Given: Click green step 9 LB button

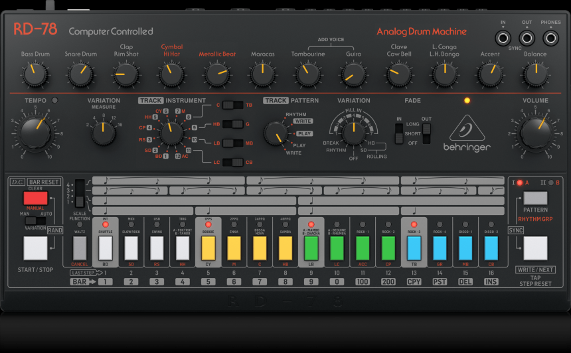Looking at the screenshot, I should click(x=311, y=248).
